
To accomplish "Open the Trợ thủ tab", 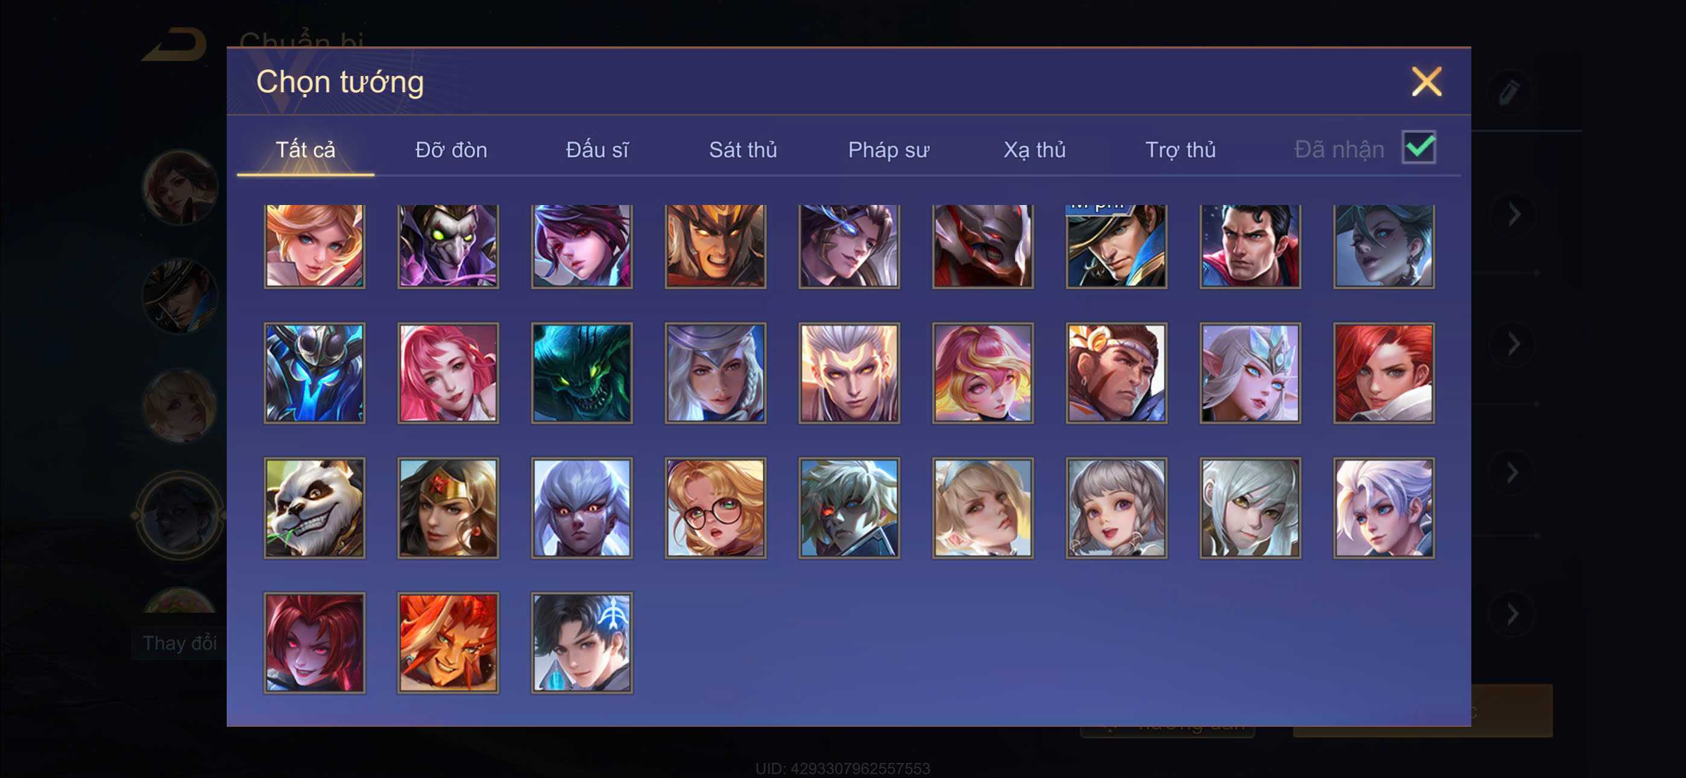I will 1180,150.
